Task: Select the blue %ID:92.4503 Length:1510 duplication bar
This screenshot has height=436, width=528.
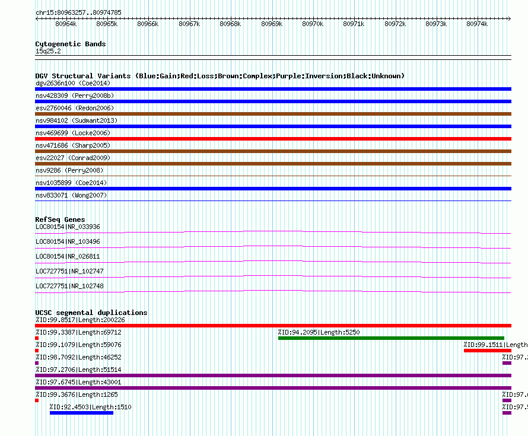Action: pos(81,413)
